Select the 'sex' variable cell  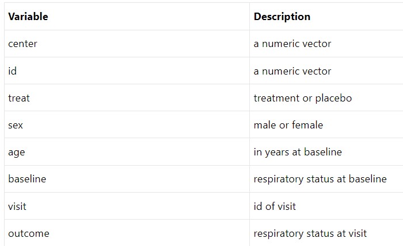tap(16, 125)
